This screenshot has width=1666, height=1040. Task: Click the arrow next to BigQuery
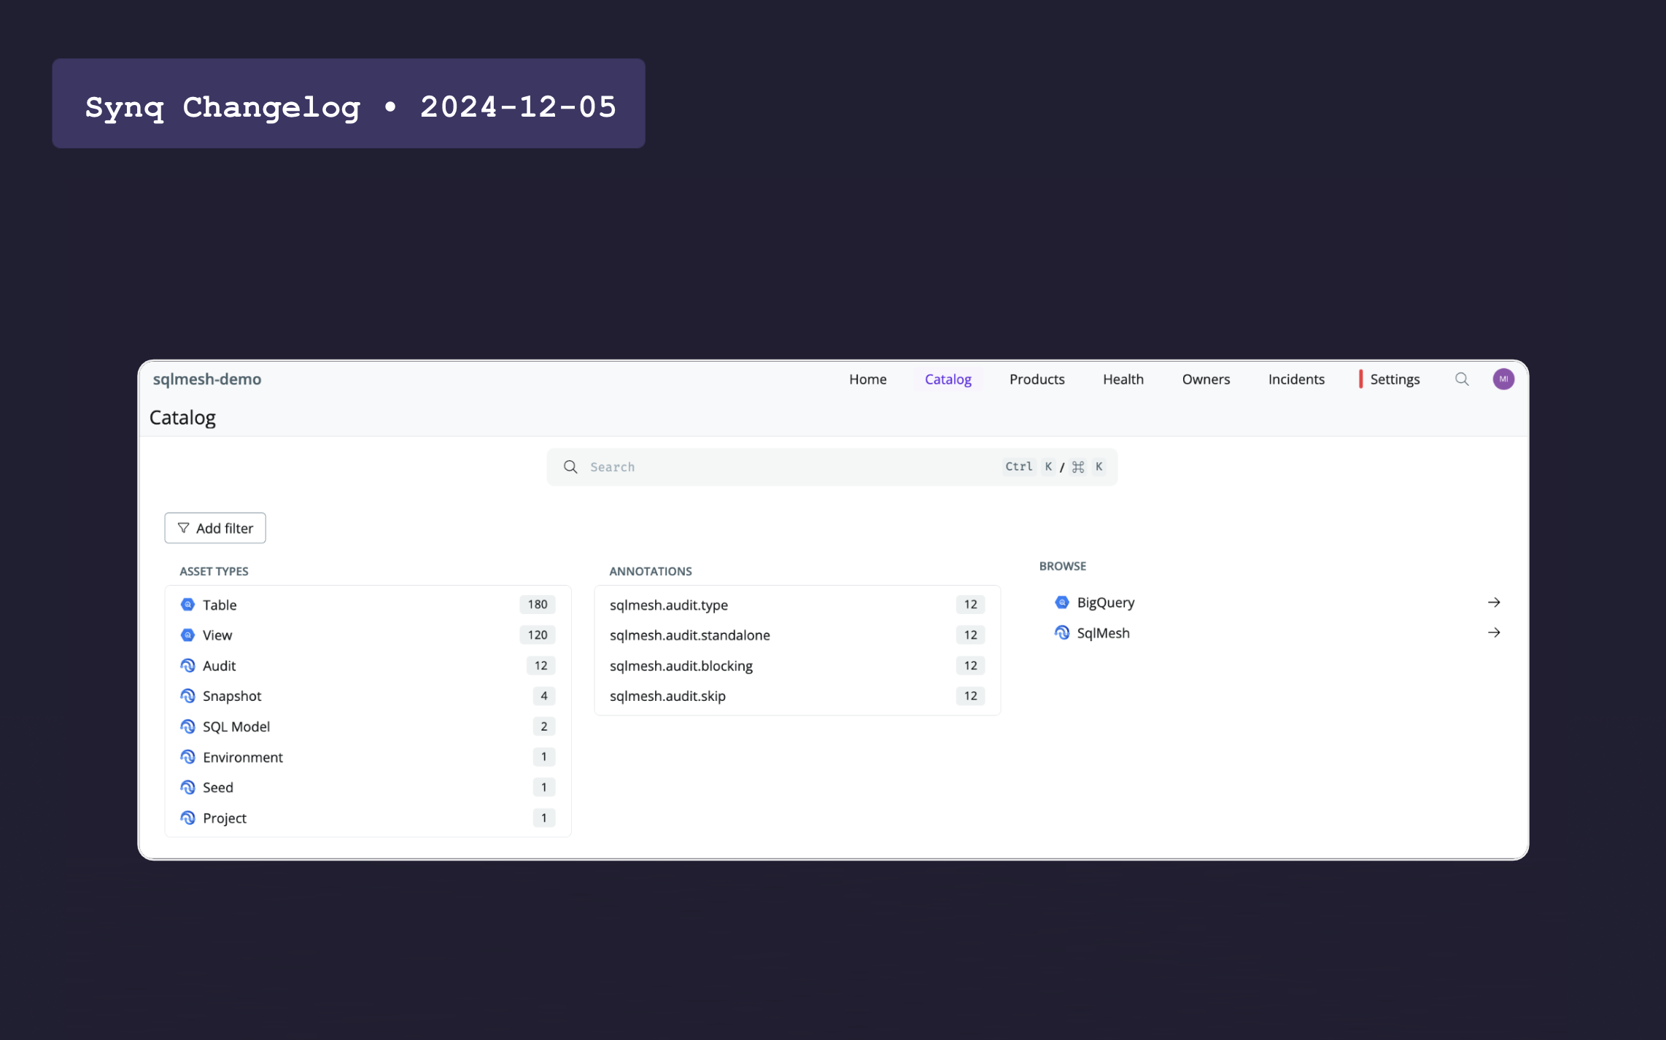pos(1494,602)
